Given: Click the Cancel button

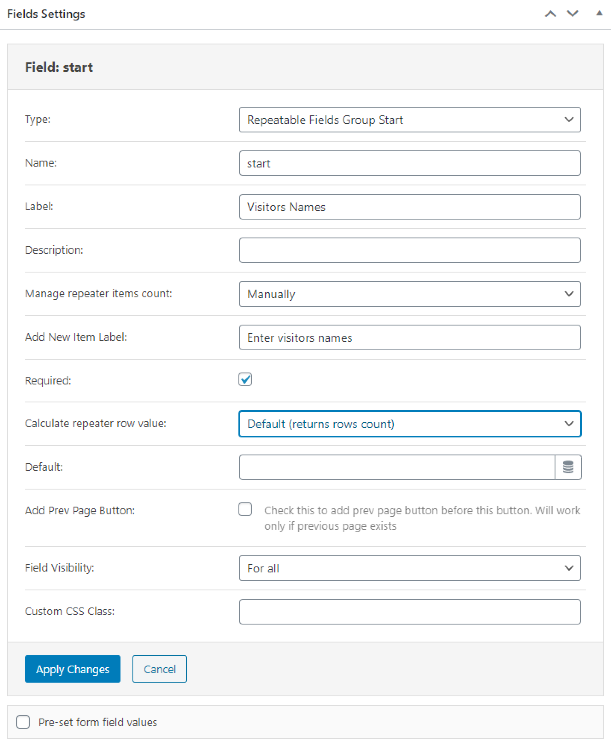Looking at the screenshot, I should 160,669.
